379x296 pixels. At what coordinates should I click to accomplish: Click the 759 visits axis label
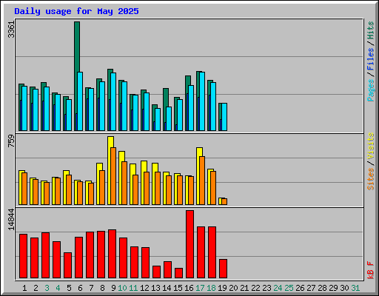pyautogui.click(x=11, y=141)
